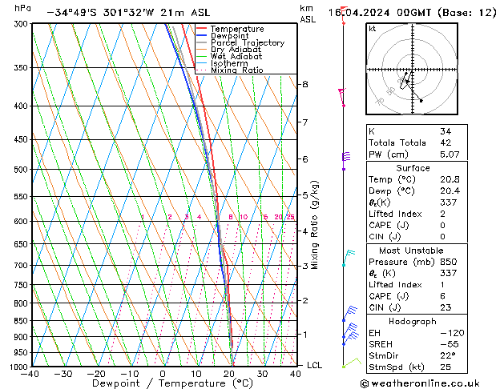Viewport: 504px width, 389px height.
Task: Click the '8' km altitude label
Action: point(305,84)
